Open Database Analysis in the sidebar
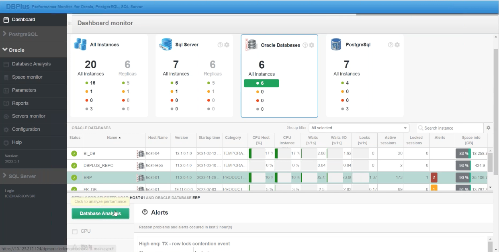Viewport: 499px width, 252px height. click(31, 64)
